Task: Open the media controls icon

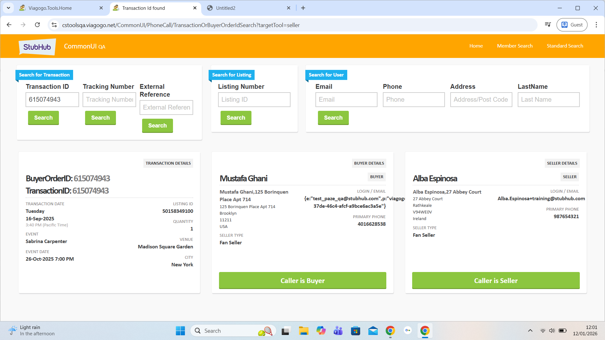Action: click(548, 25)
